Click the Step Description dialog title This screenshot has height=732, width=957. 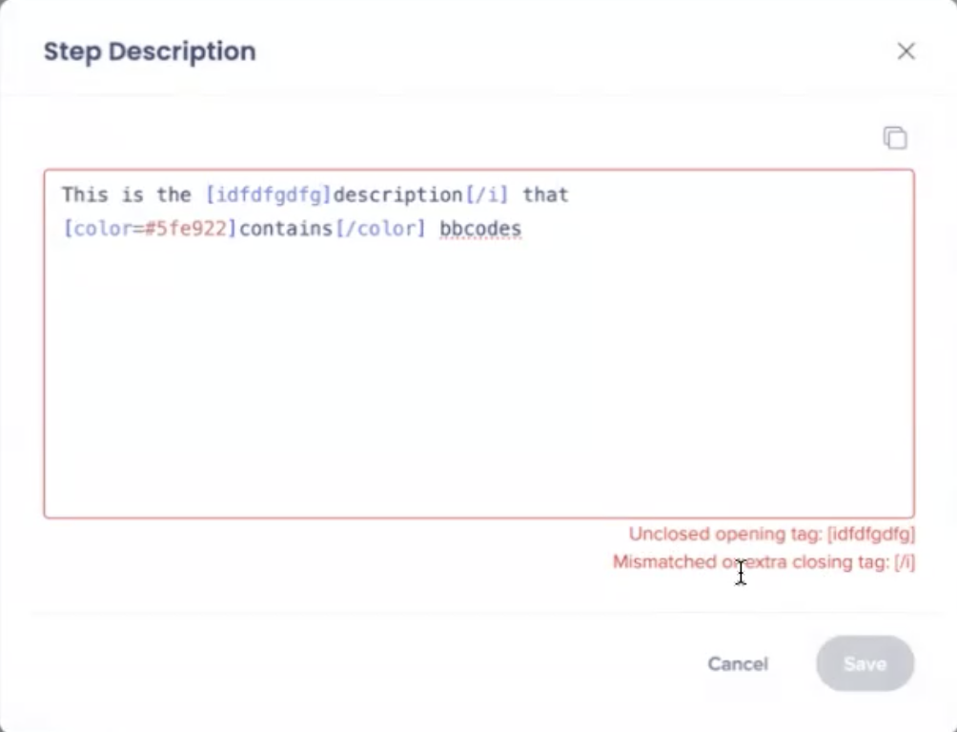coord(150,51)
